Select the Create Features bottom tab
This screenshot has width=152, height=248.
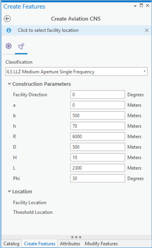[40, 243]
